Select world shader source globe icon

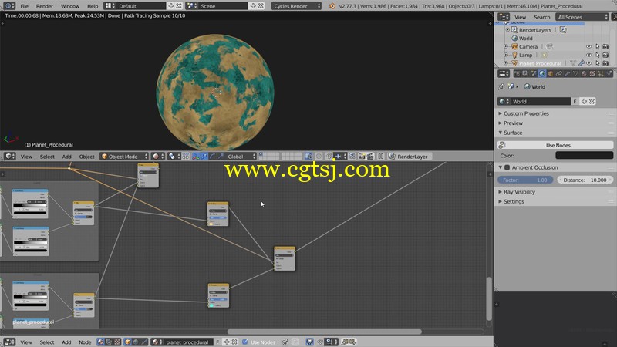pos(136,342)
